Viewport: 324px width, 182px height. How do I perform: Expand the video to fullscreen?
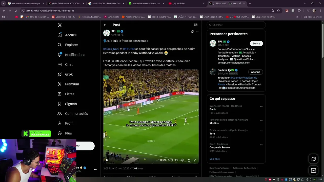pyautogui.click(x=195, y=160)
